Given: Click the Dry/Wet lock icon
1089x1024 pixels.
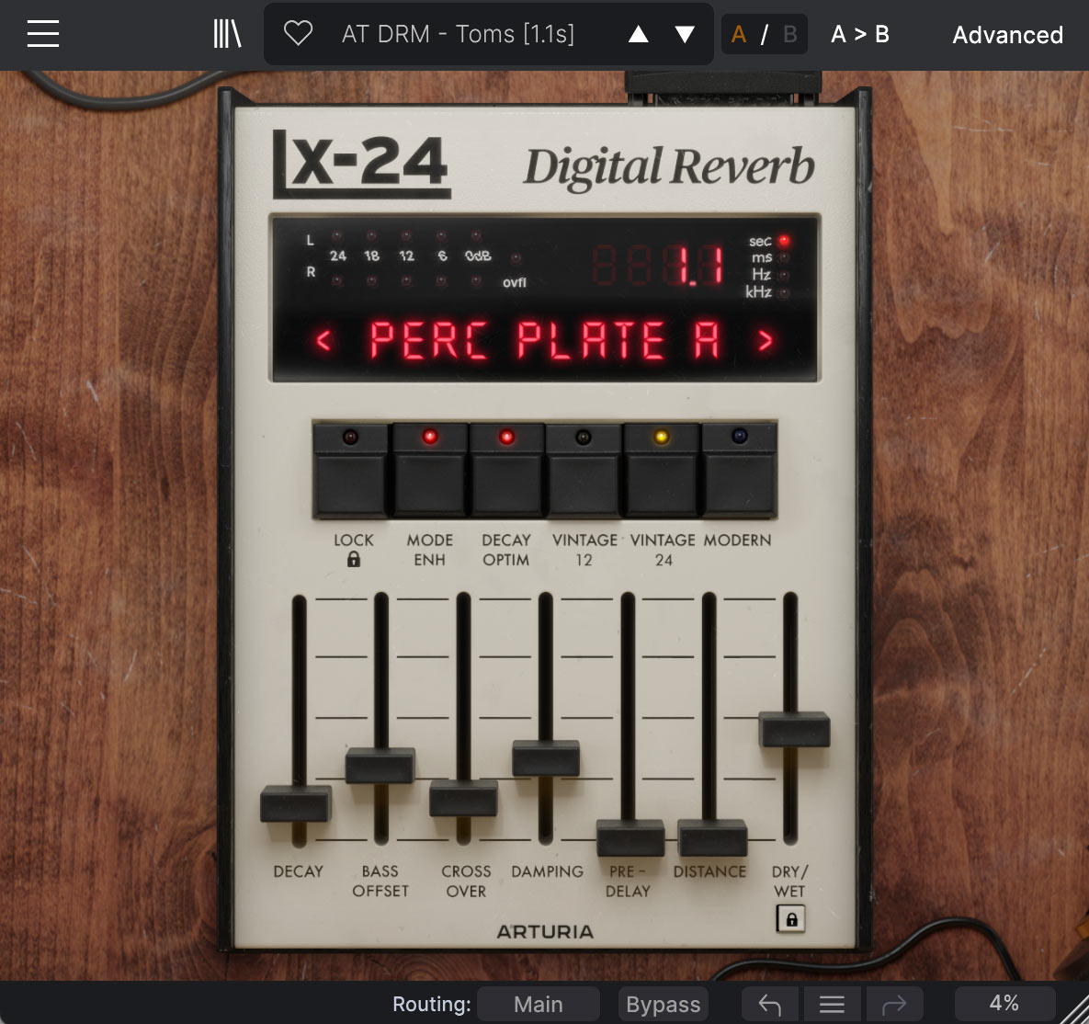Looking at the screenshot, I should 790,919.
